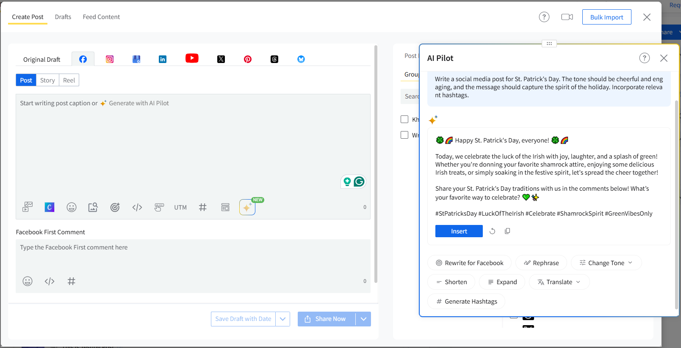Open the hashtag picker in caption toolbar
681x348 pixels.
pyautogui.click(x=203, y=207)
